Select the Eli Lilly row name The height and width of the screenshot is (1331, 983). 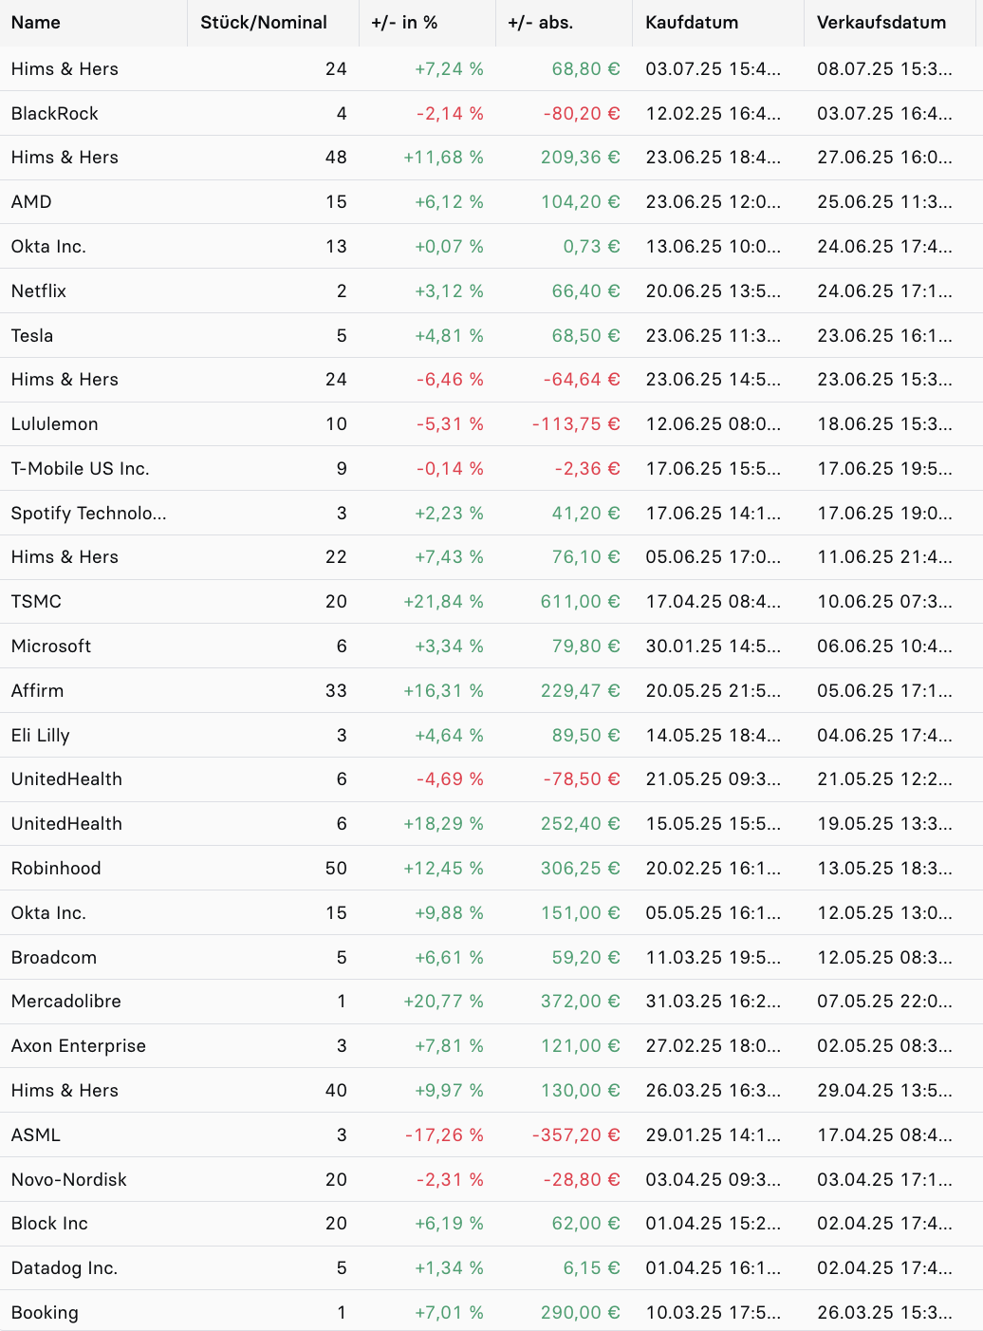[41, 736]
